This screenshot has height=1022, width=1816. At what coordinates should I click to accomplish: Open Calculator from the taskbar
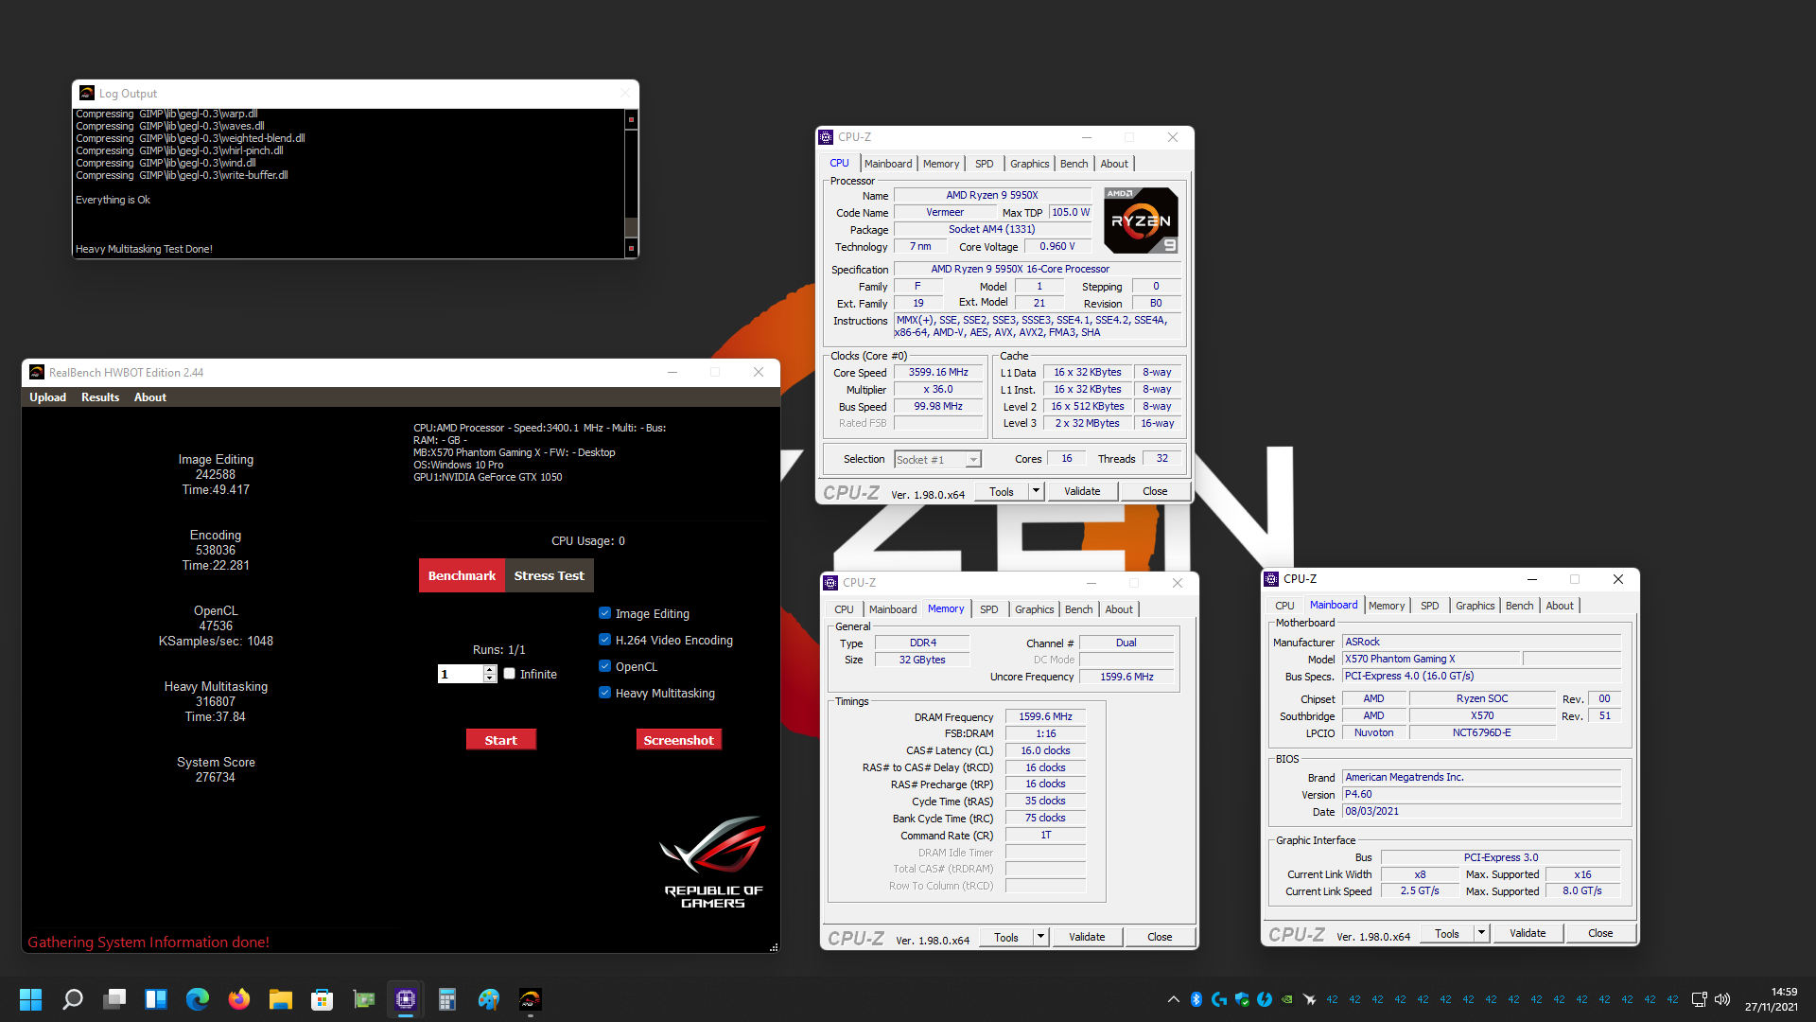(447, 999)
